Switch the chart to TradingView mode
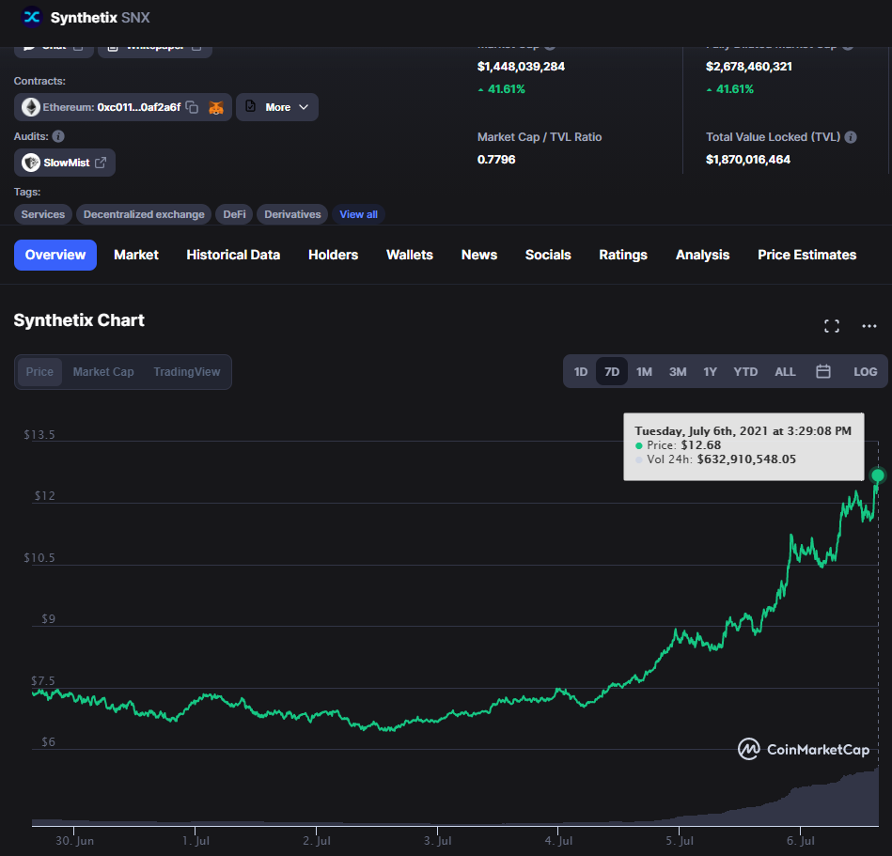The width and height of the screenshot is (892, 856). [187, 371]
